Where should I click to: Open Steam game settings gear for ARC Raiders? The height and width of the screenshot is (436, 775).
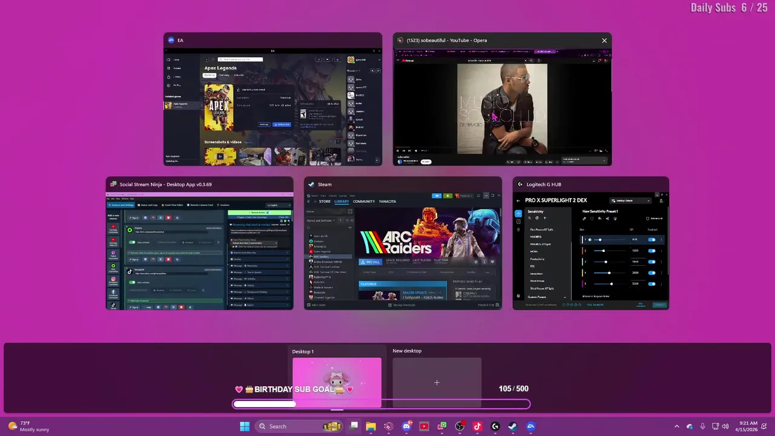point(476,262)
